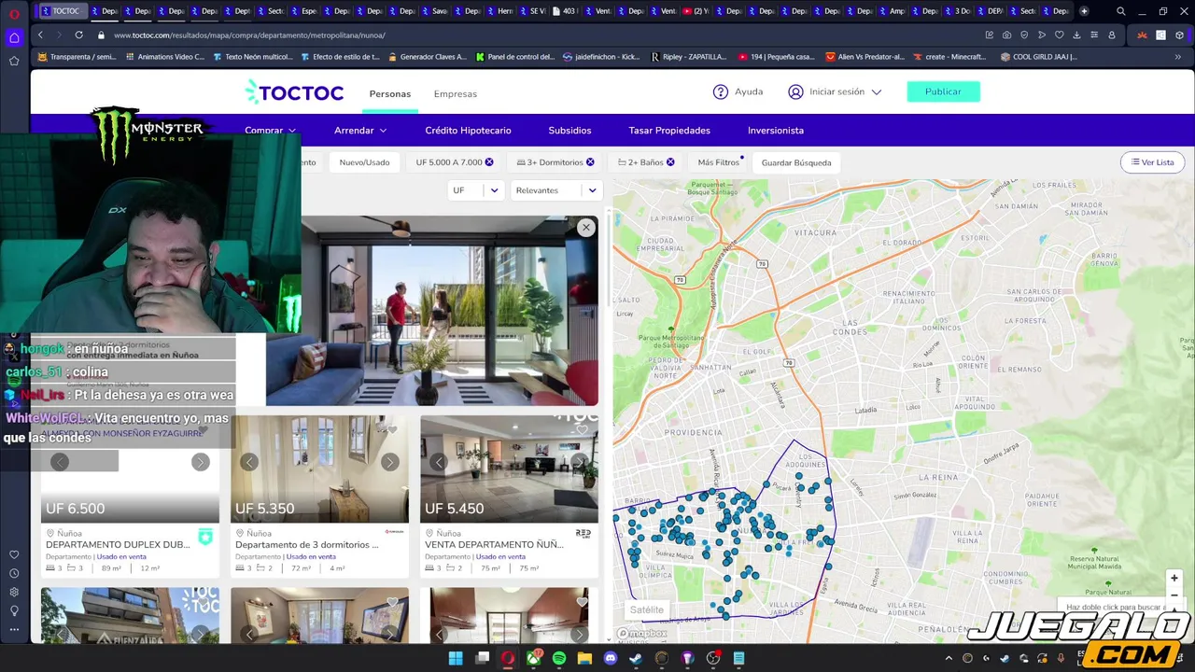Expand the bookmarks bar overflow chevron
Screen dimensions: 1195x672
tap(1177, 57)
